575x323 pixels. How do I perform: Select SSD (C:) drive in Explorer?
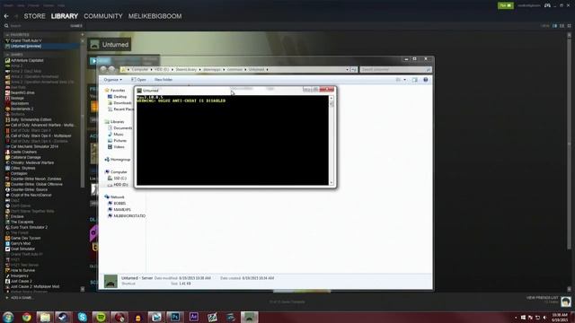(x=117, y=179)
